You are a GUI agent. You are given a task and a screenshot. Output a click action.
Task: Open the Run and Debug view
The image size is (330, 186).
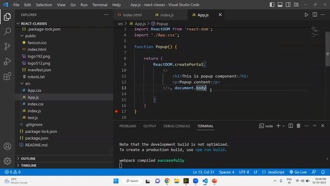pos(7,61)
